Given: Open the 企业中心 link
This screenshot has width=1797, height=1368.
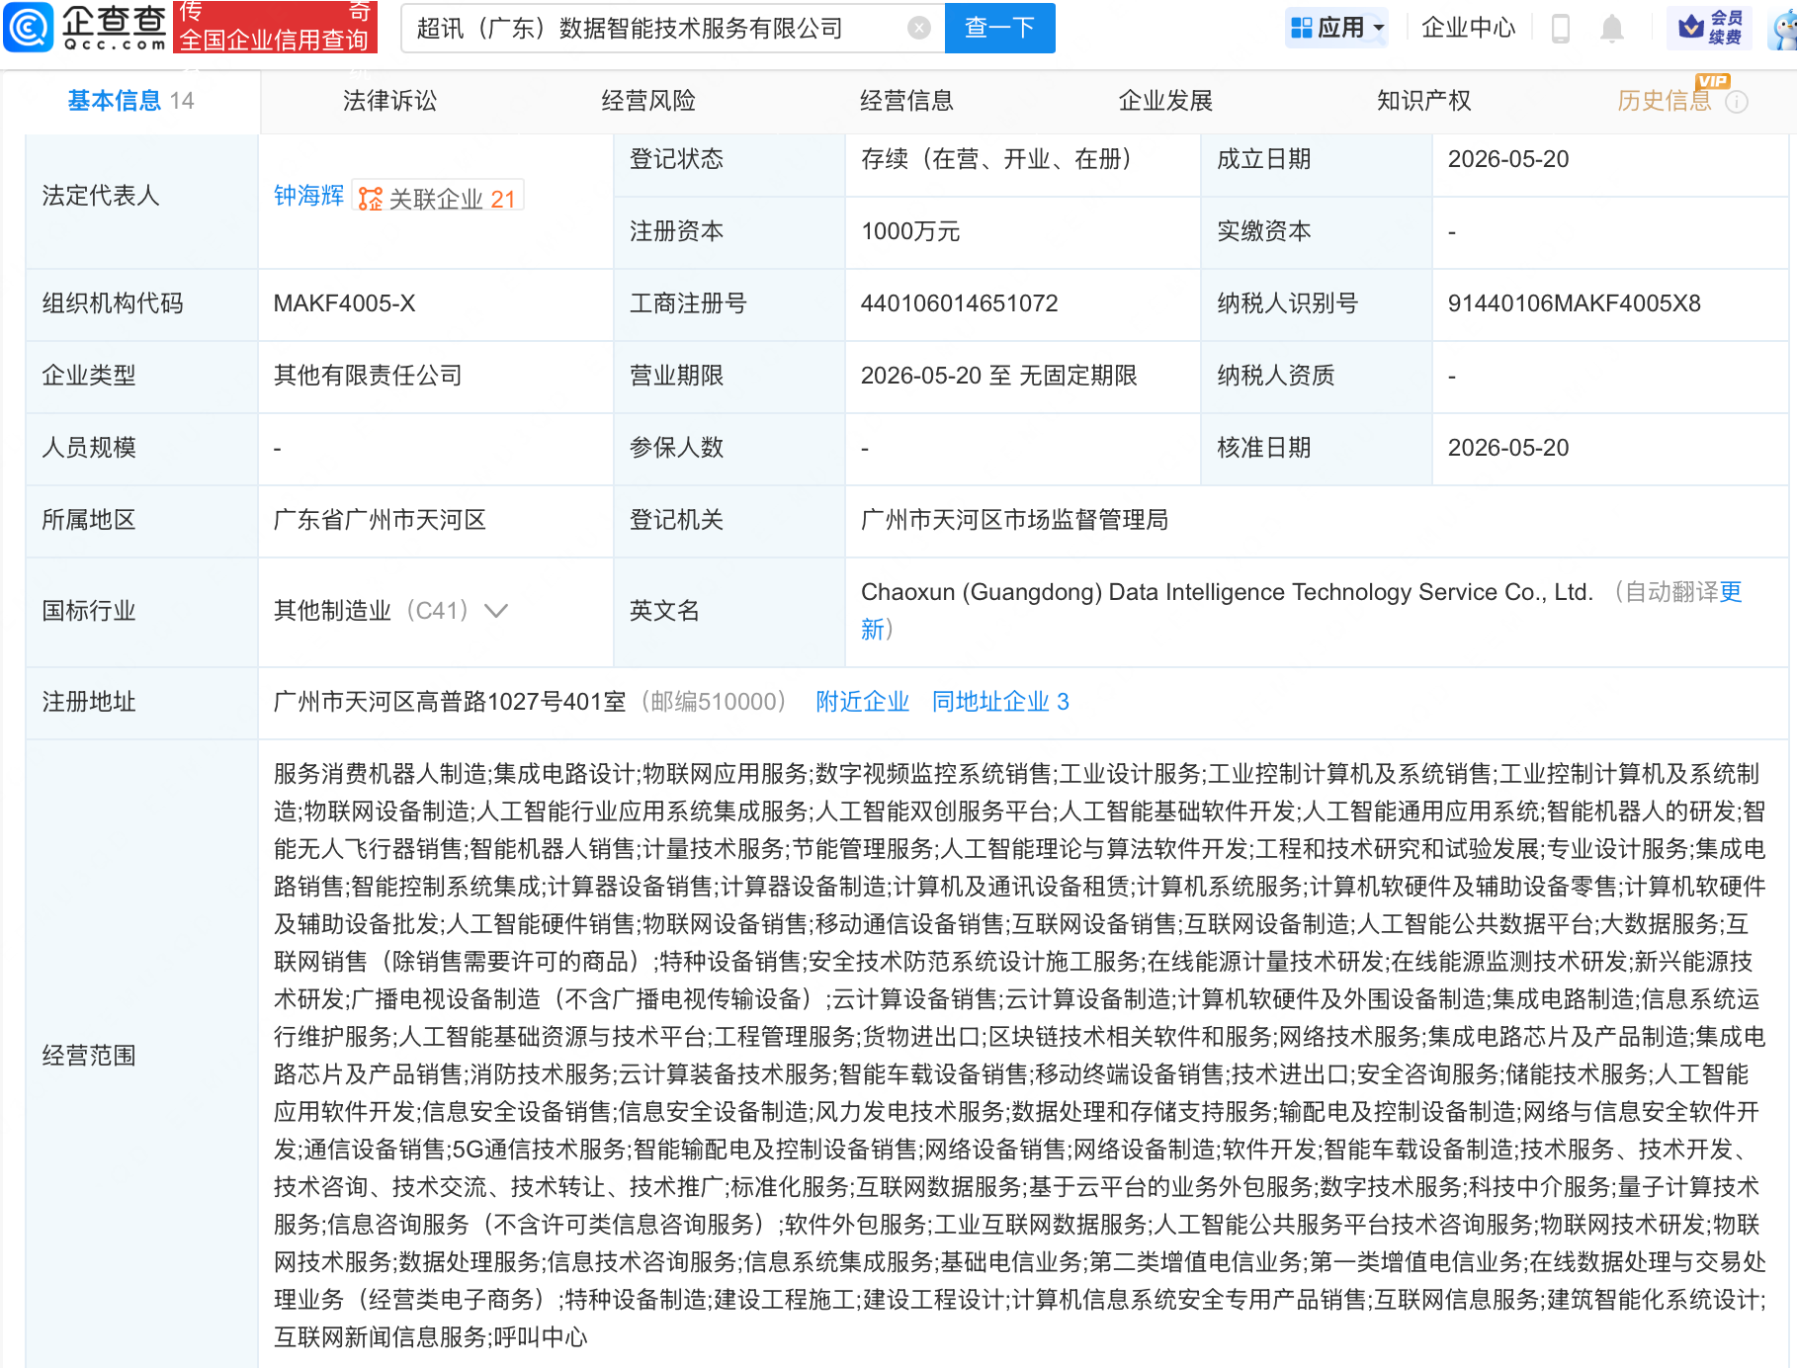Looking at the screenshot, I should click(1468, 28).
